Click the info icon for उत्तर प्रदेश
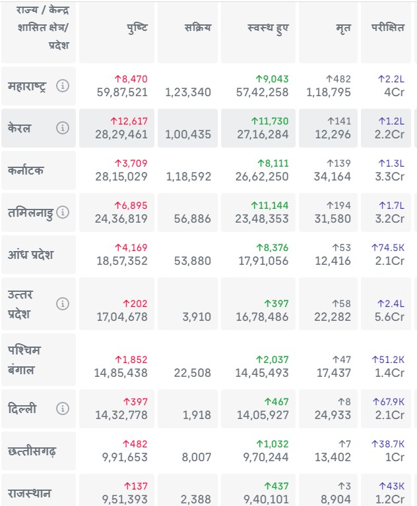 (63, 304)
